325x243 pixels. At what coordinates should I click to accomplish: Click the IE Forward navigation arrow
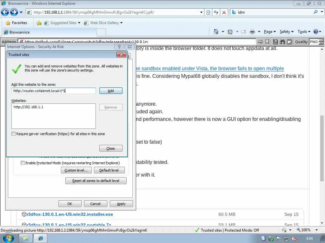[x=14, y=12]
